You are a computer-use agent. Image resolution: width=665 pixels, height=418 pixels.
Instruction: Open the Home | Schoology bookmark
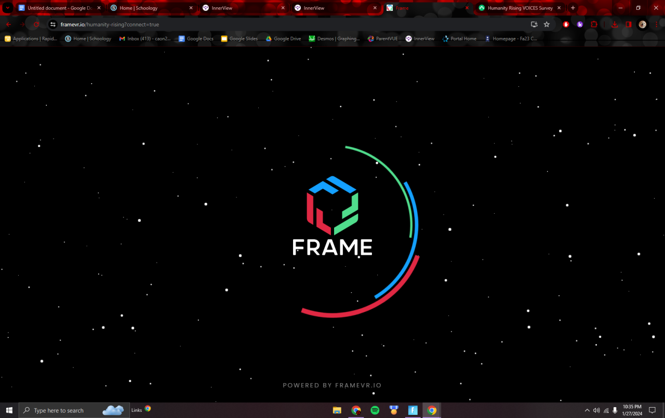[88, 38]
